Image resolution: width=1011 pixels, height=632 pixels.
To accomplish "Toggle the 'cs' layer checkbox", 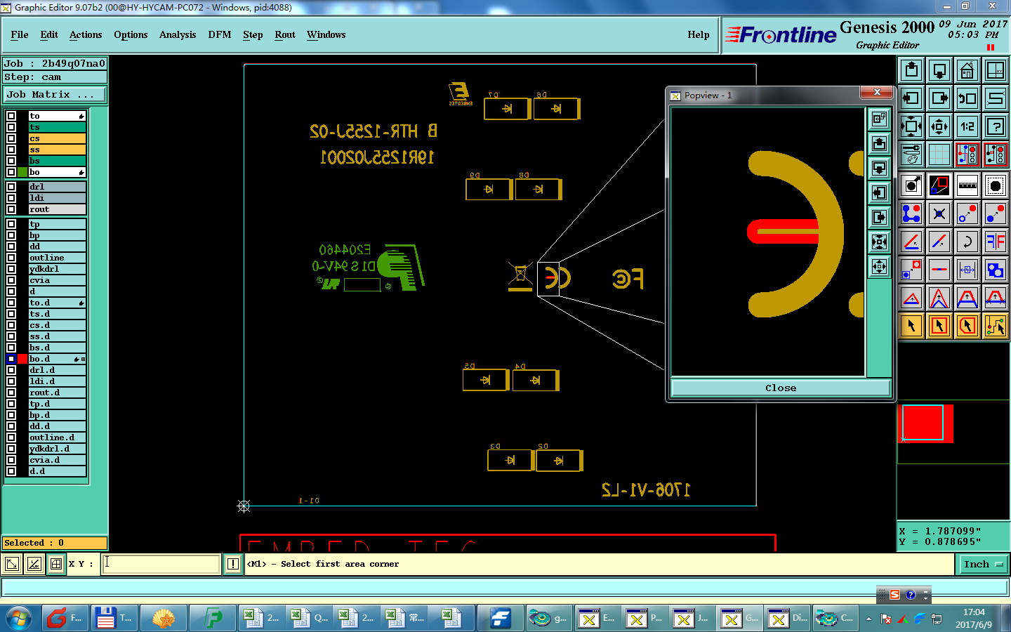I will (x=11, y=138).
